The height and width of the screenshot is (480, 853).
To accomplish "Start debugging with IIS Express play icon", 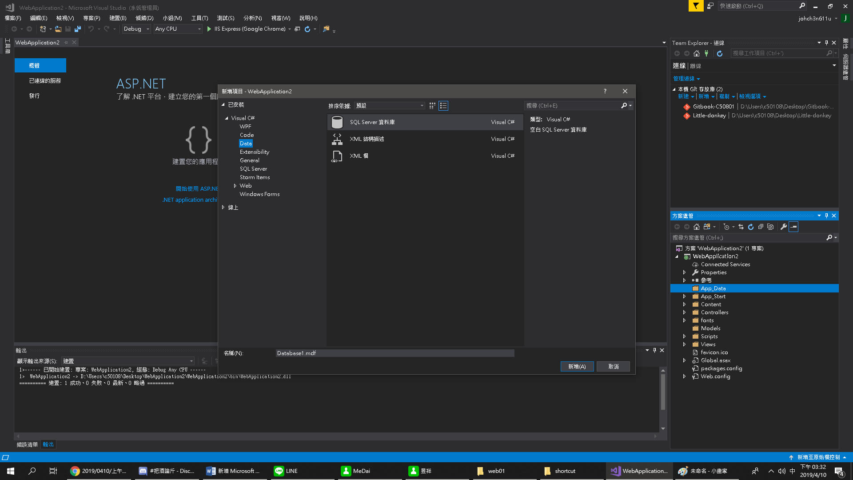I will point(209,29).
